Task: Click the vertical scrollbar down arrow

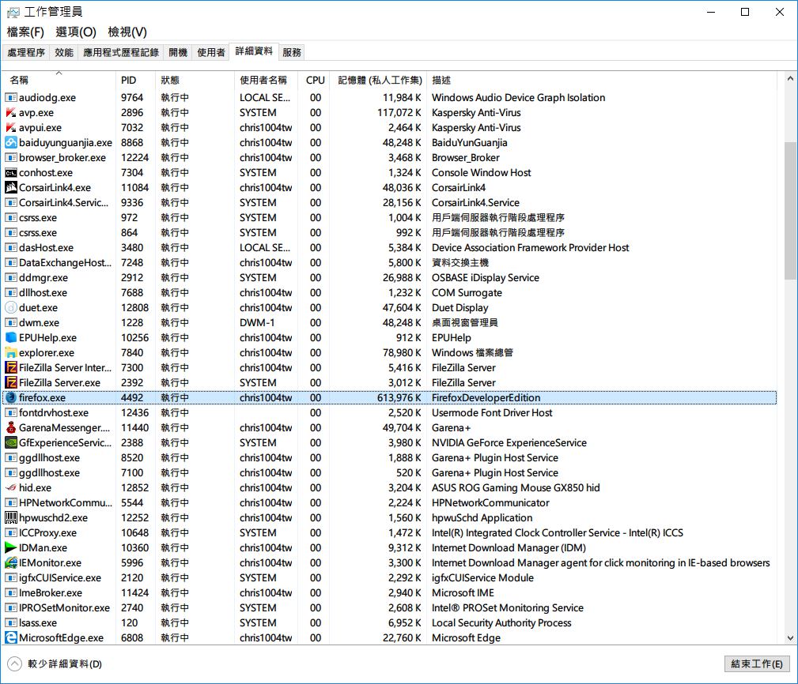Action: [790, 637]
